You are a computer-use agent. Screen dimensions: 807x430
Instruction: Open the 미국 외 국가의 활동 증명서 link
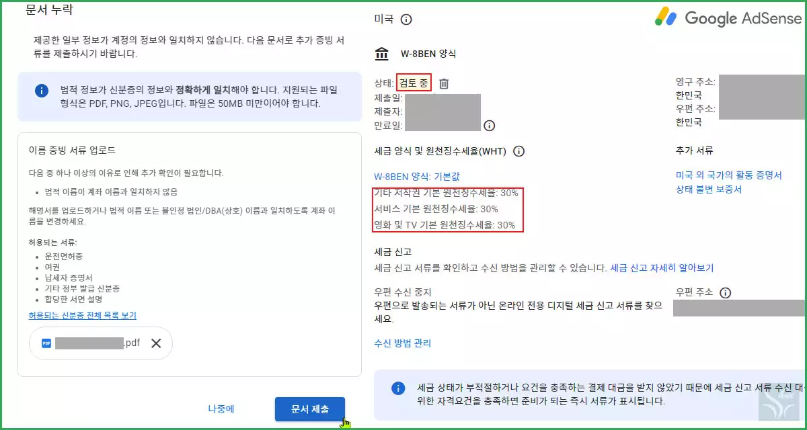pos(730,174)
